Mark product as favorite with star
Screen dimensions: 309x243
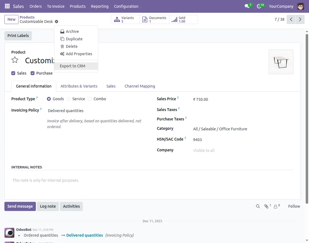pos(15,60)
